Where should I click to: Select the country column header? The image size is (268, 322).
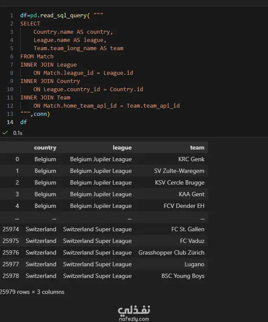point(45,147)
